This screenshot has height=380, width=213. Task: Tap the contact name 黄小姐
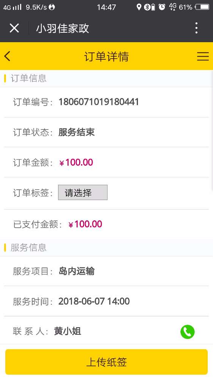tap(67, 331)
